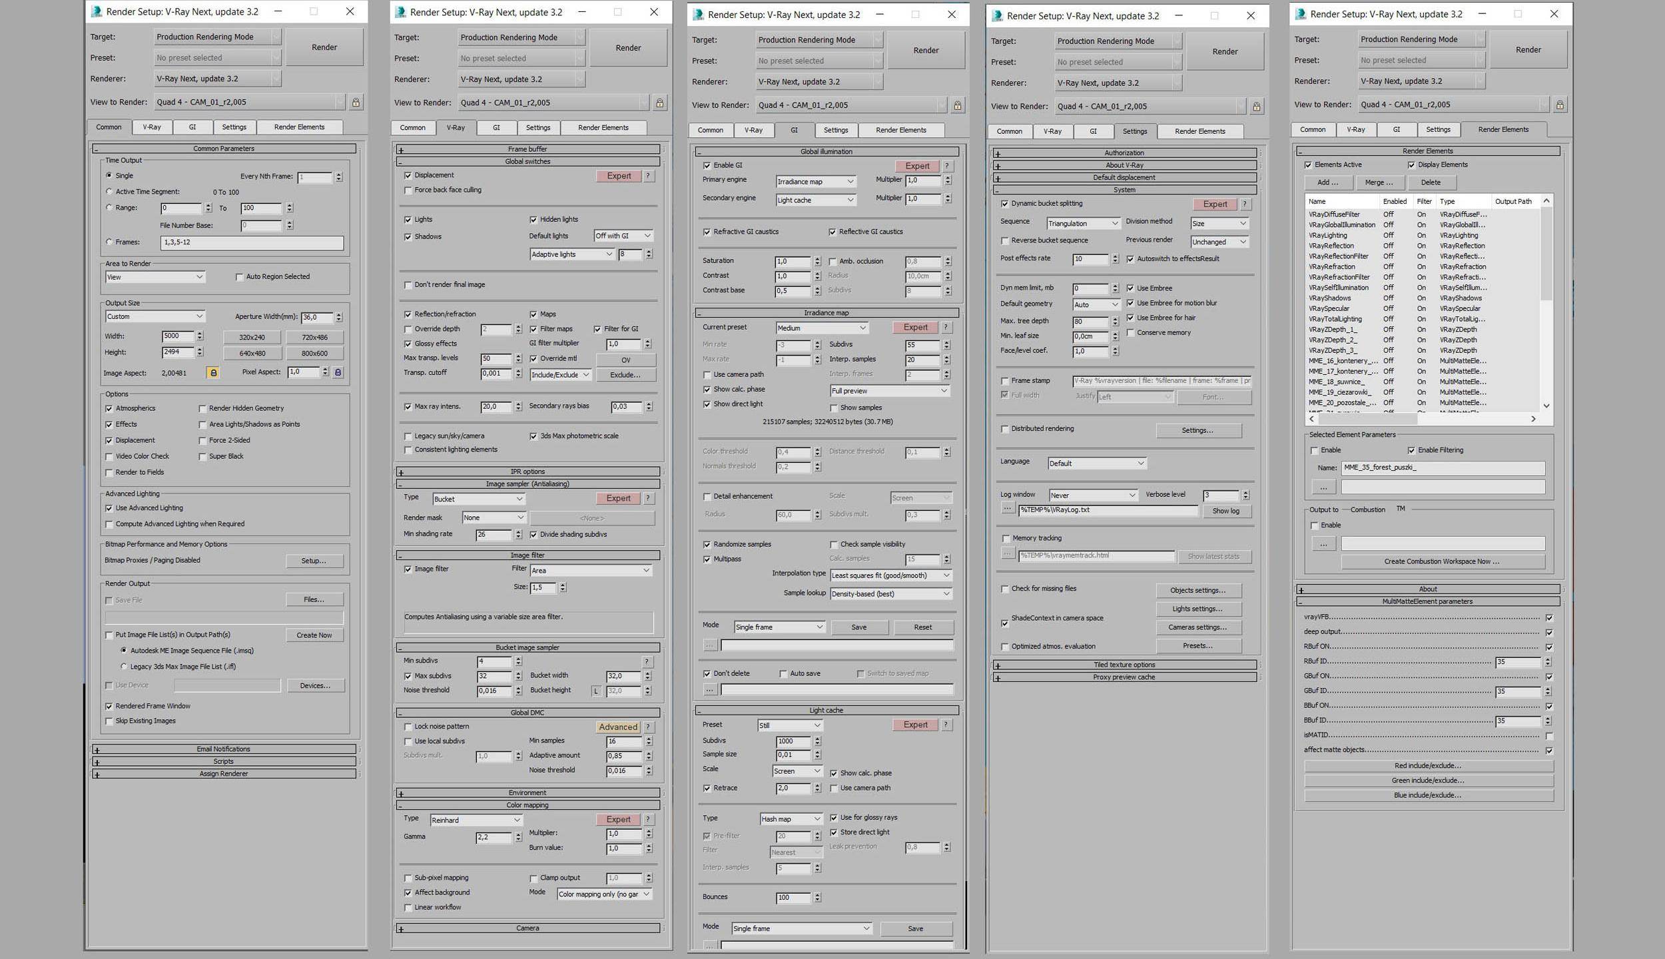Toggle View to Render lock in GI tab window
Image resolution: width=1665 pixels, height=959 pixels.
pyautogui.click(x=957, y=105)
